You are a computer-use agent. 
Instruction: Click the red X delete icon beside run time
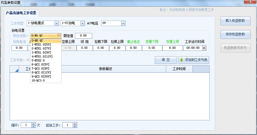[204, 48]
